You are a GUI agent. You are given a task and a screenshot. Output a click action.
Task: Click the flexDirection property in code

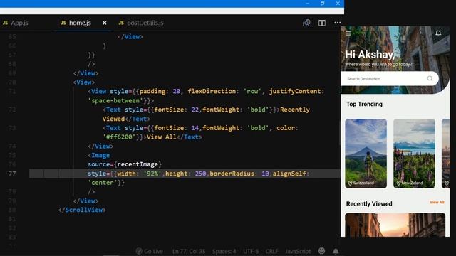tap(212, 91)
